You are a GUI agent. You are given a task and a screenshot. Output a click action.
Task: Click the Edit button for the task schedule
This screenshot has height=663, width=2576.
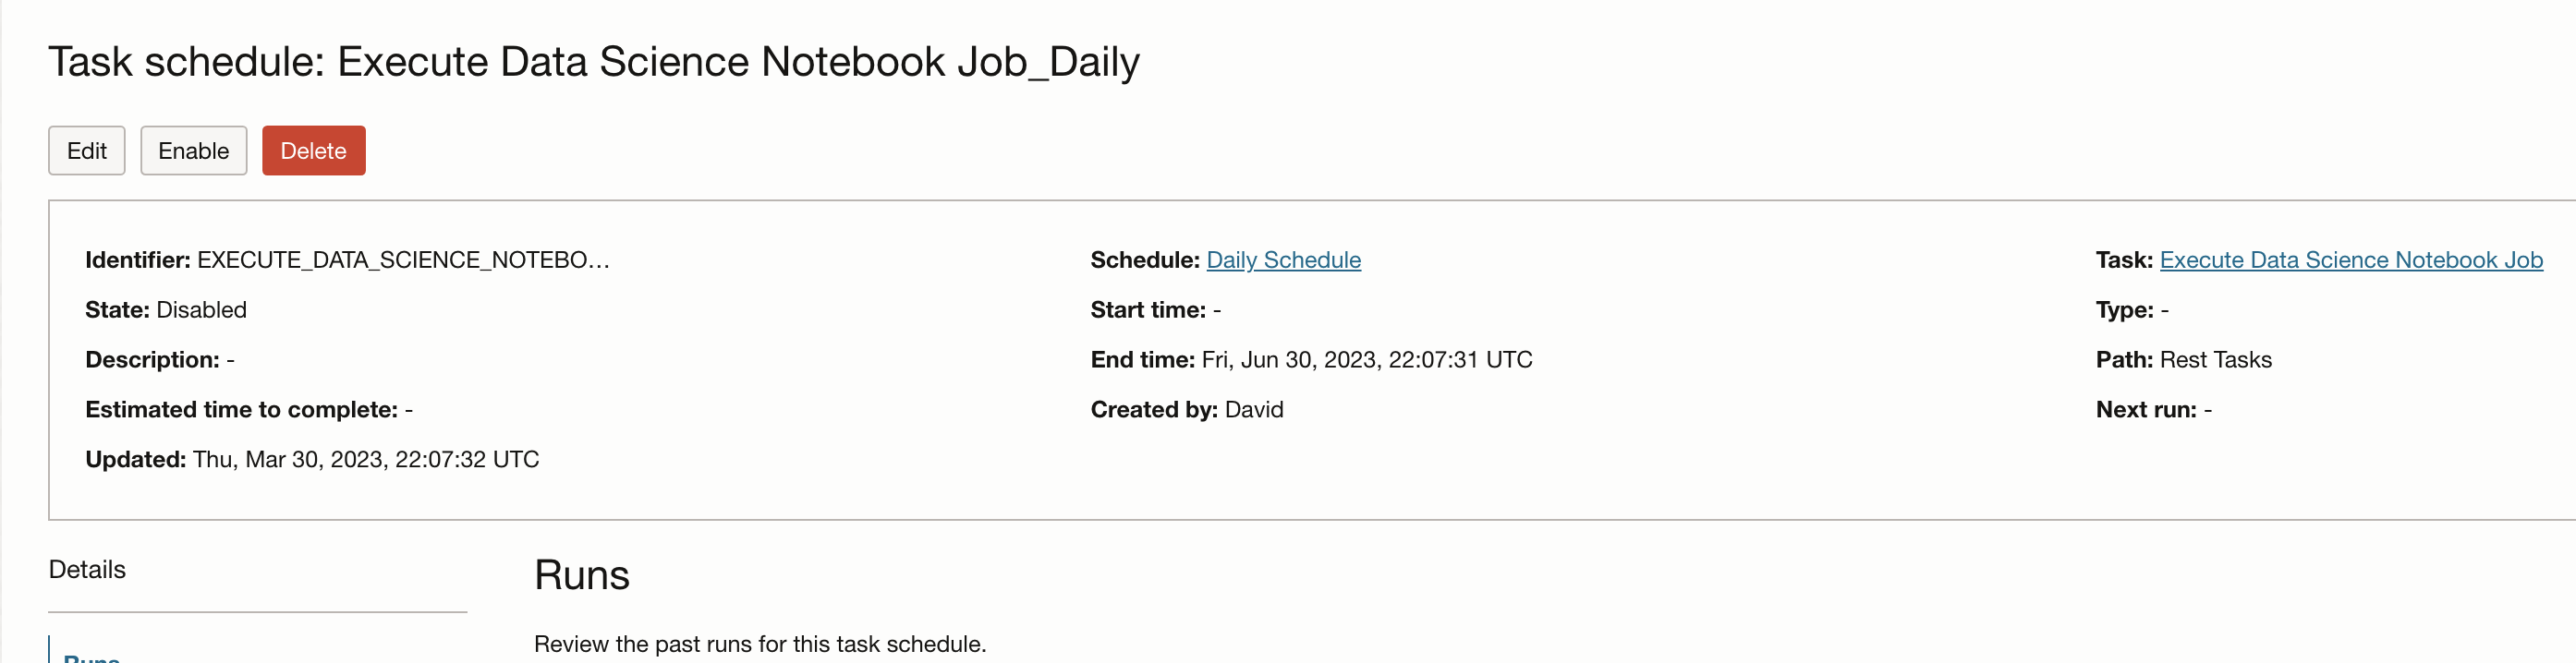click(x=86, y=150)
